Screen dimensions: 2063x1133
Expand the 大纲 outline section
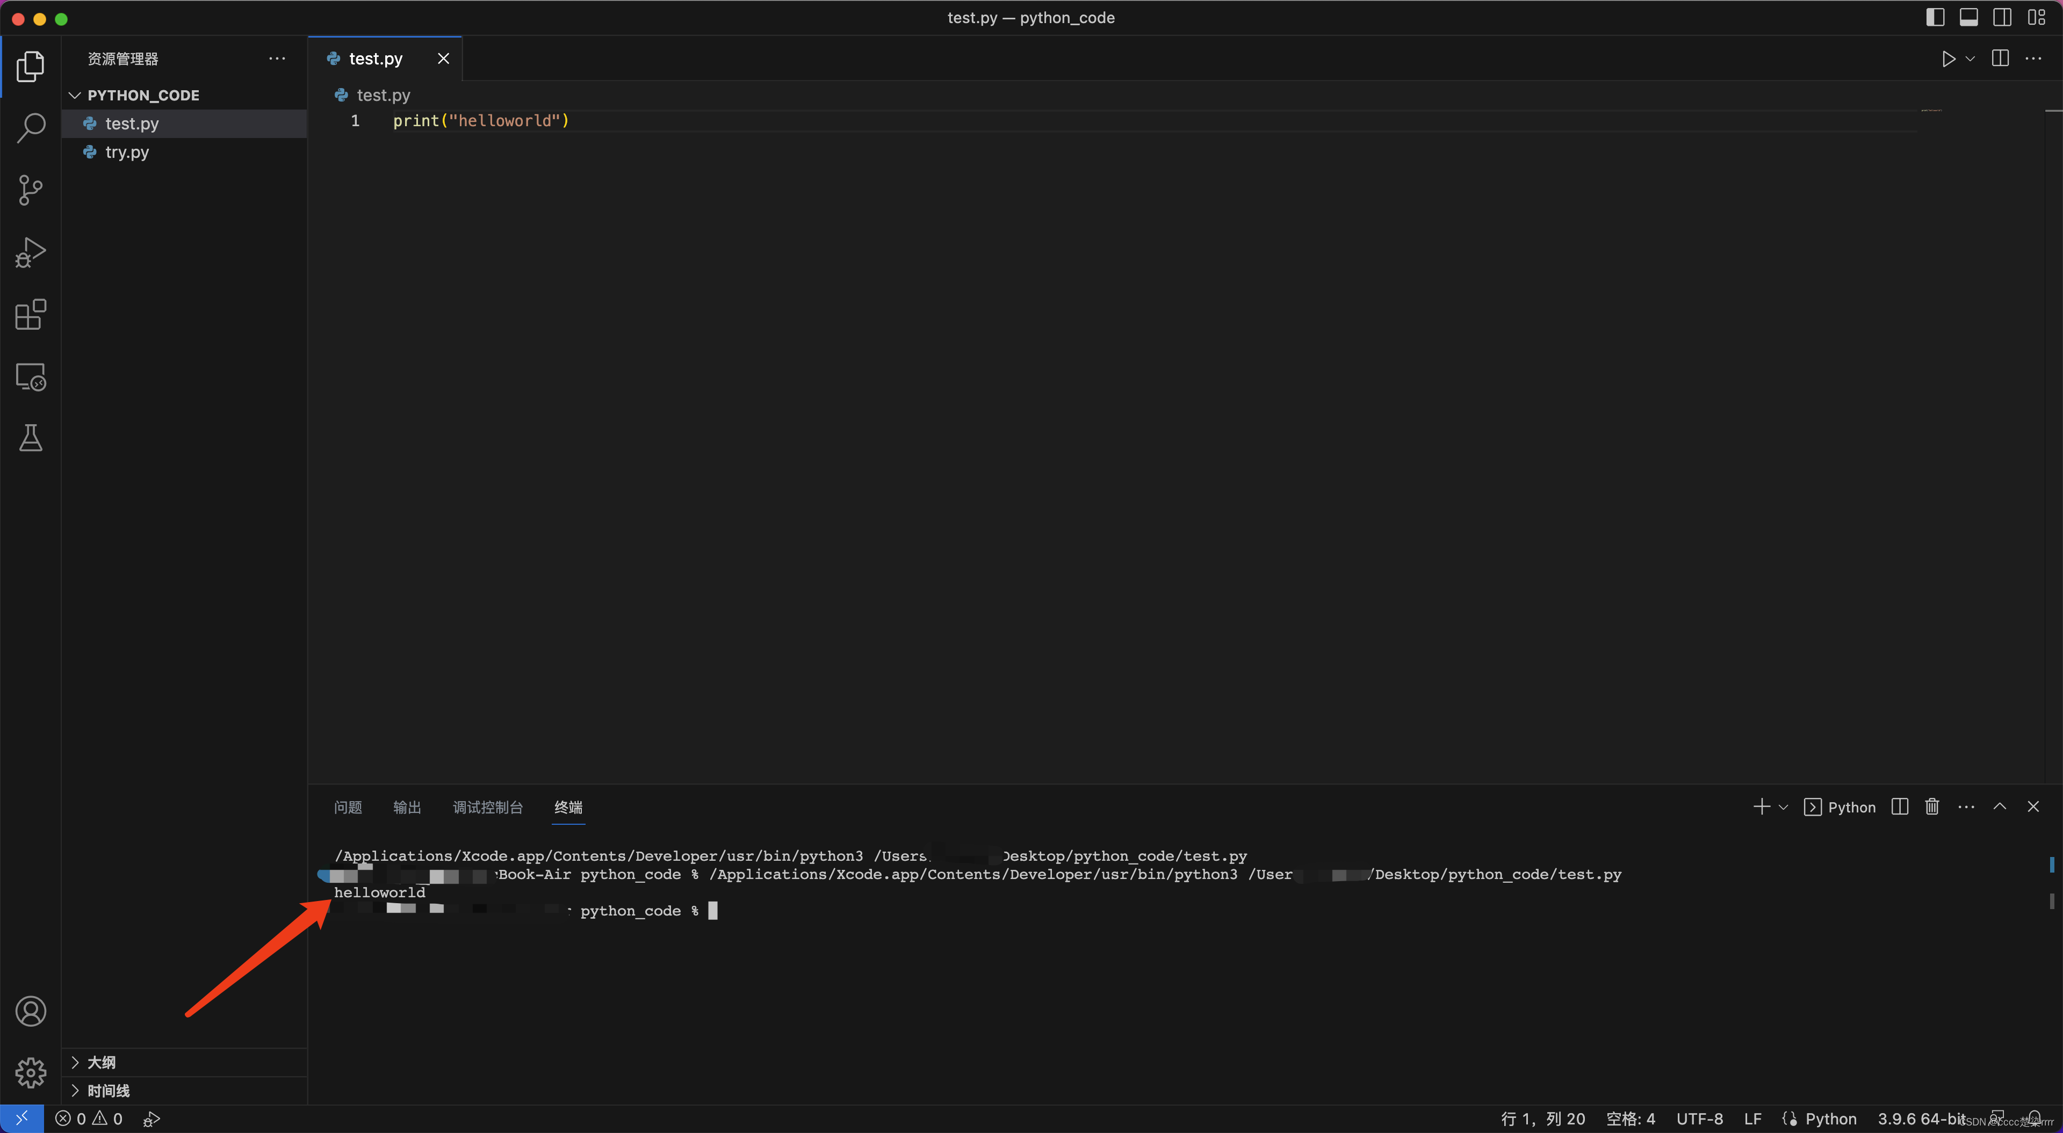184,1063
